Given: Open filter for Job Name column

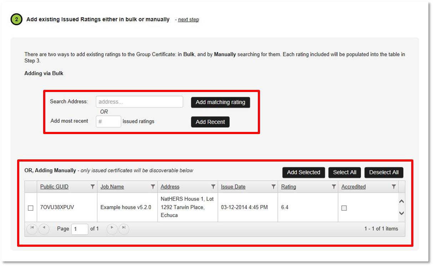Looking at the screenshot, I should click(153, 187).
